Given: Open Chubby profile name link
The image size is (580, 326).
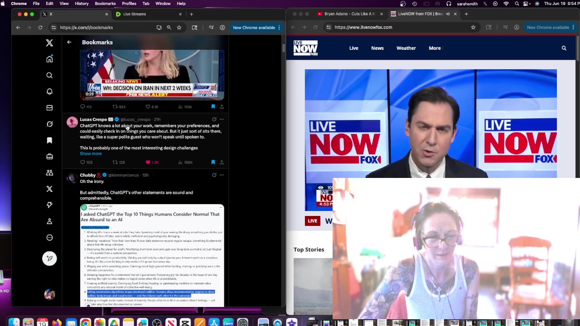Looking at the screenshot, I should click(x=88, y=175).
